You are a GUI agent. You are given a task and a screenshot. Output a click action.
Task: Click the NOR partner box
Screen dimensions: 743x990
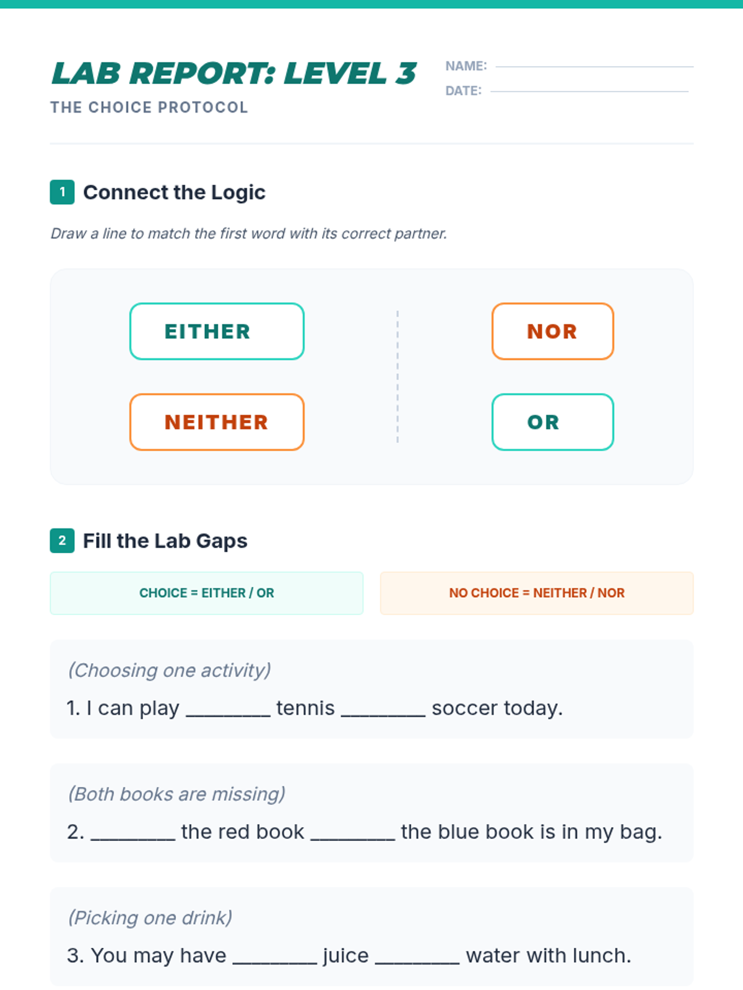[552, 331]
